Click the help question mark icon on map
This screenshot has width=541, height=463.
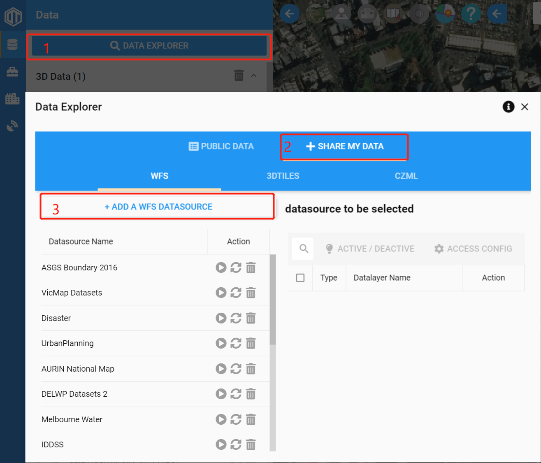click(x=471, y=14)
